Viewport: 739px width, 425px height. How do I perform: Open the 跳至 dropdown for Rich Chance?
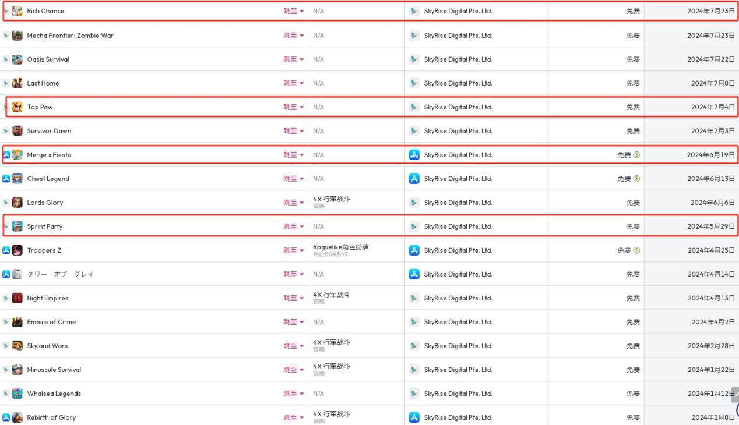[294, 12]
